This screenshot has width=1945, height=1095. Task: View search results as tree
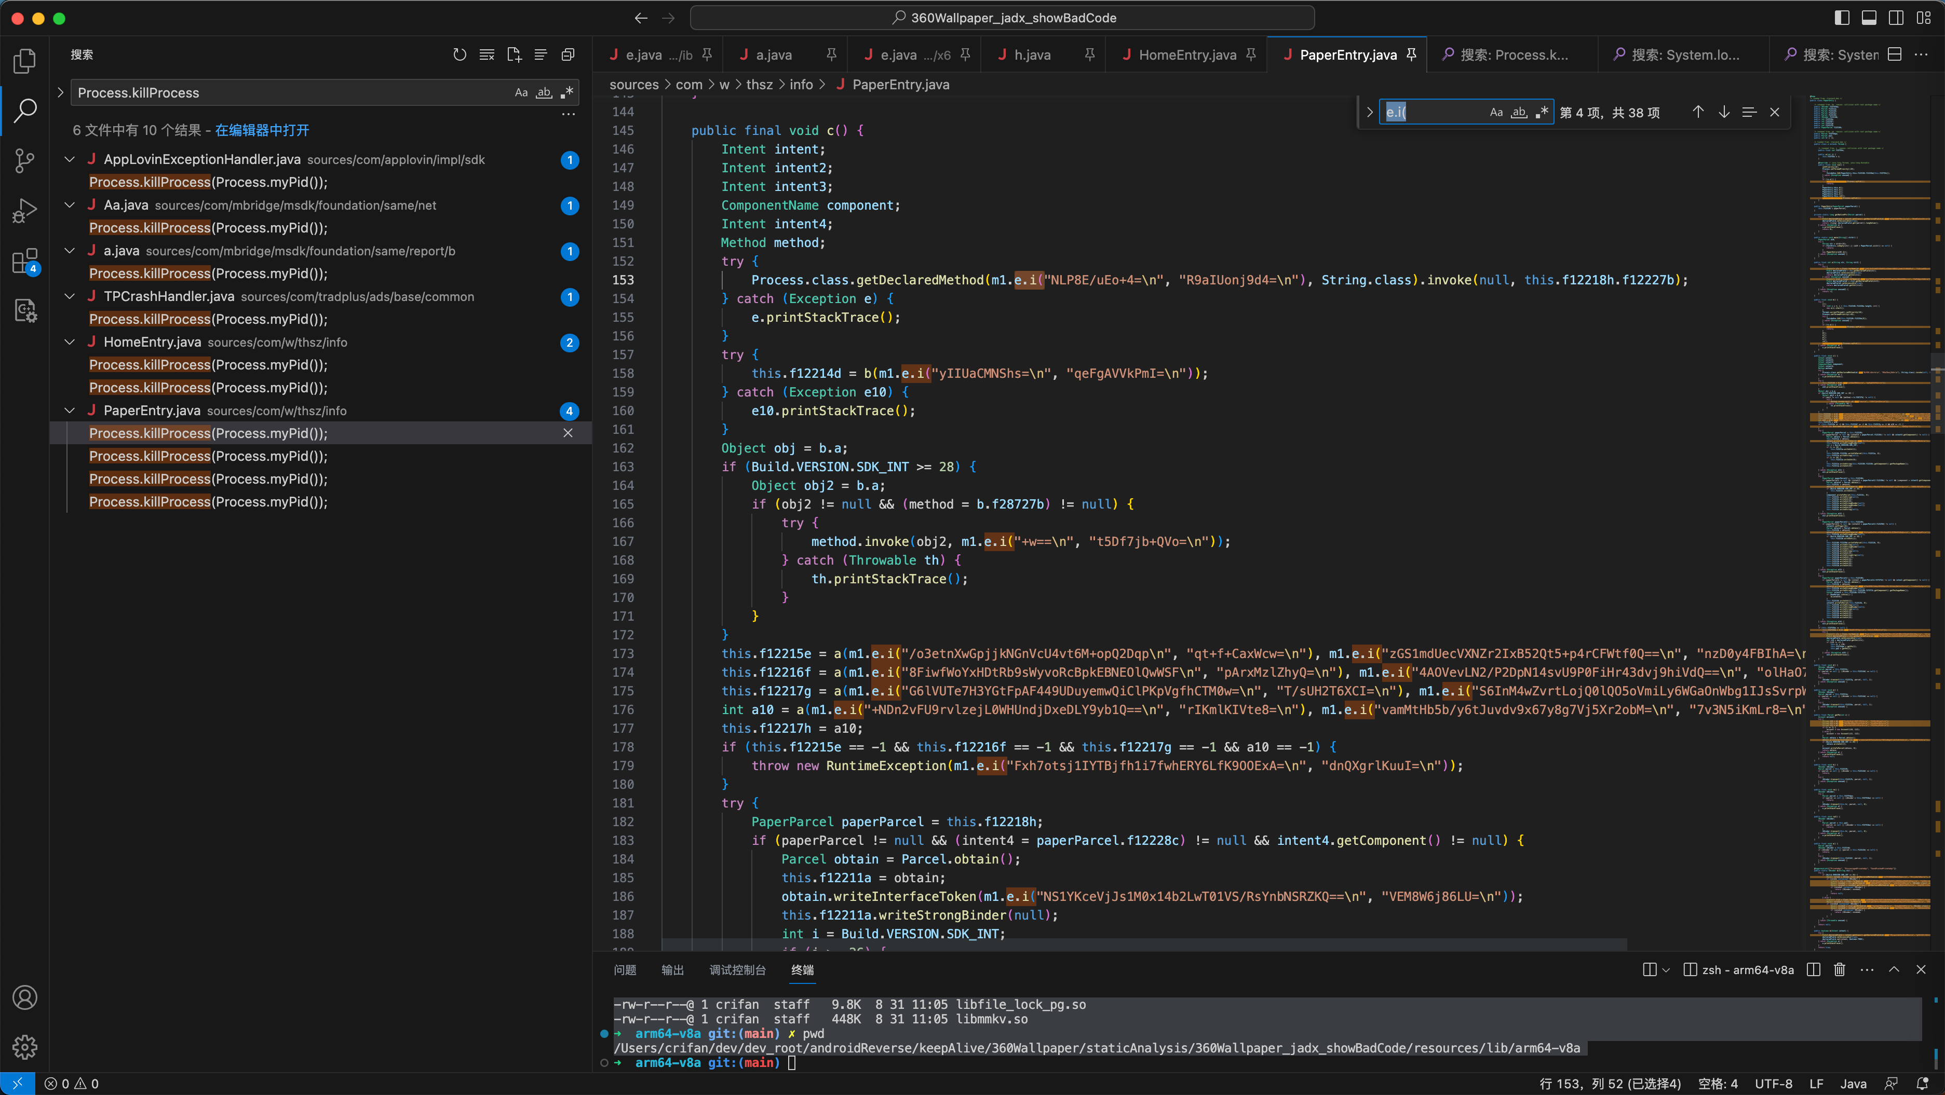click(541, 54)
